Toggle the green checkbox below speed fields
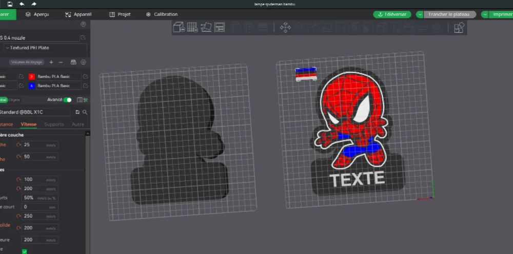The image size is (513, 254). (x=25, y=251)
